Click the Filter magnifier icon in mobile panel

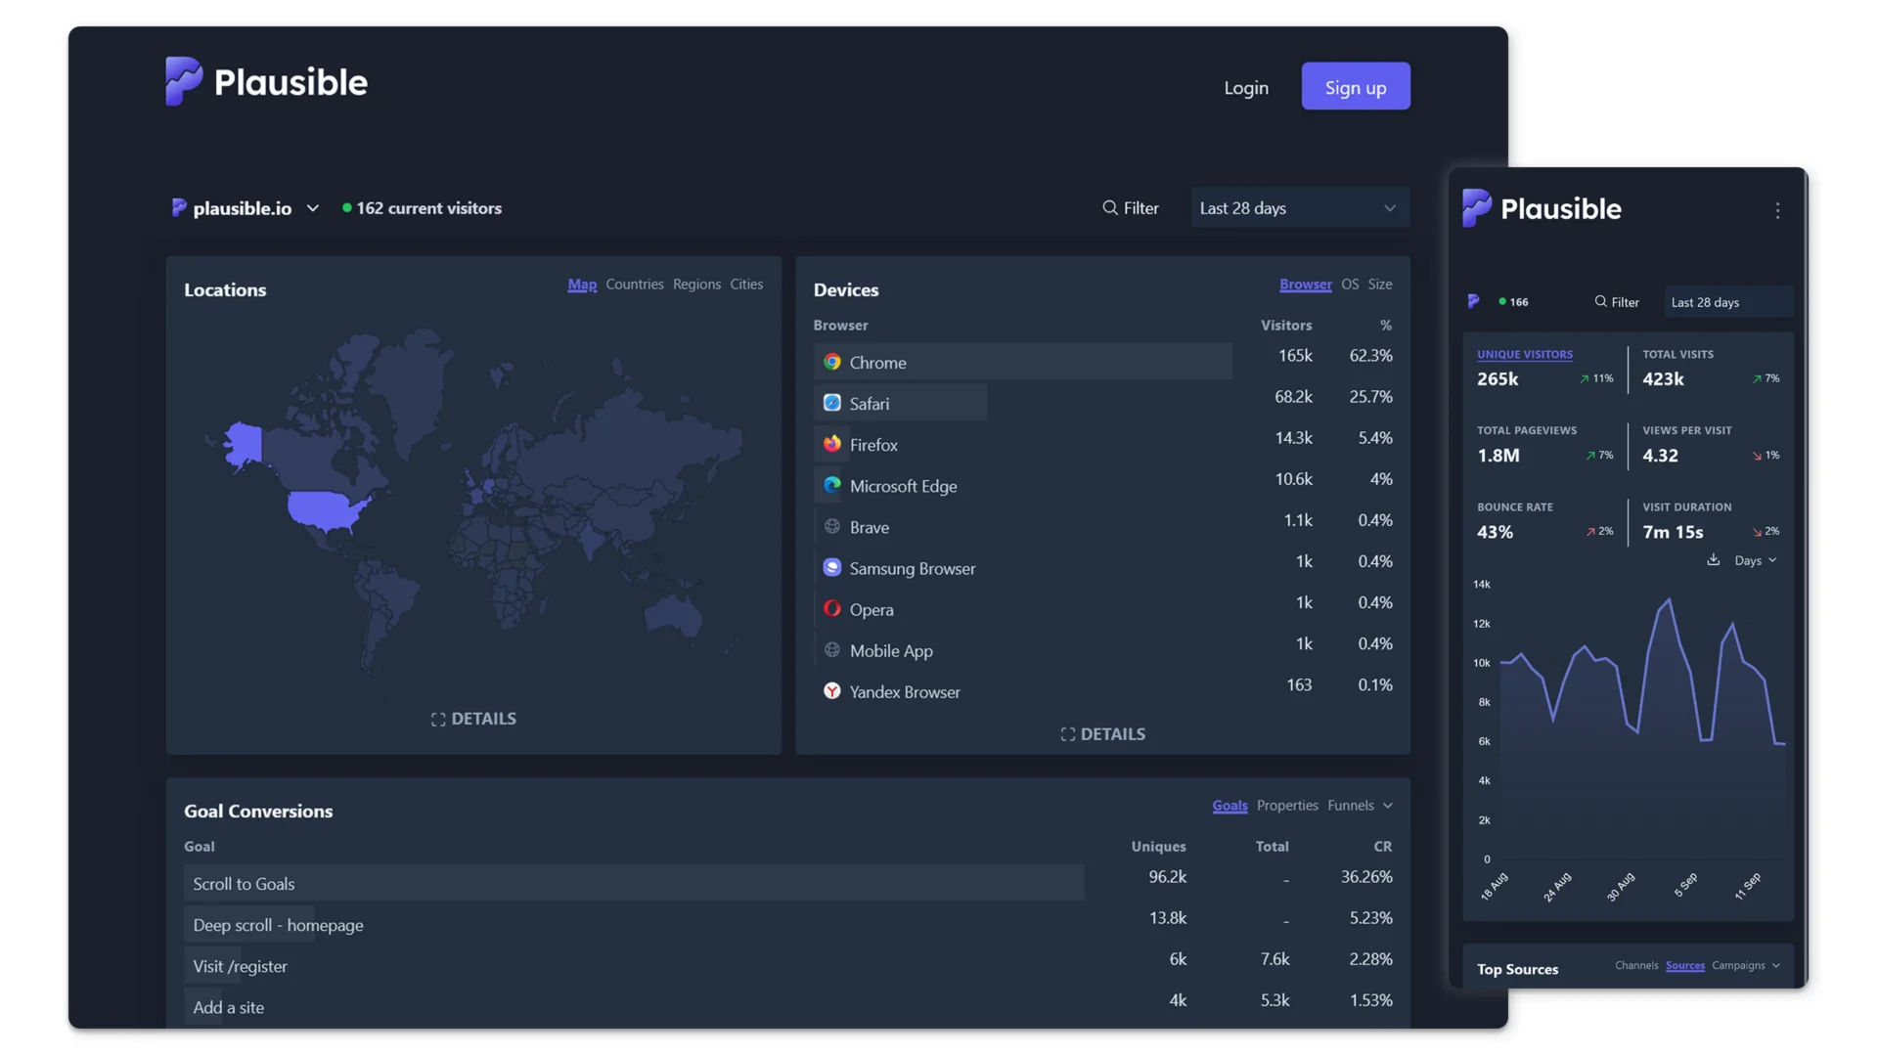pyautogui.click(x=1600, y=301)
